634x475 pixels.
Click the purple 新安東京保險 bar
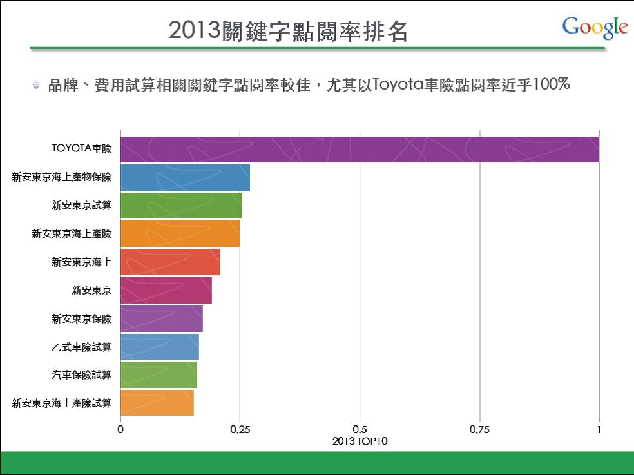162,318
